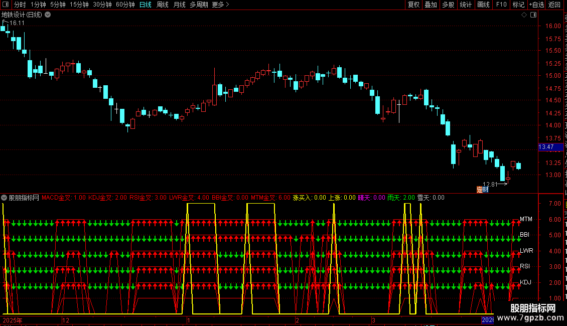Expand the 股朋指标网 indicator menu arrow
Image resolution: width=567 pixels, height=326 pixels.
(4, 198)
